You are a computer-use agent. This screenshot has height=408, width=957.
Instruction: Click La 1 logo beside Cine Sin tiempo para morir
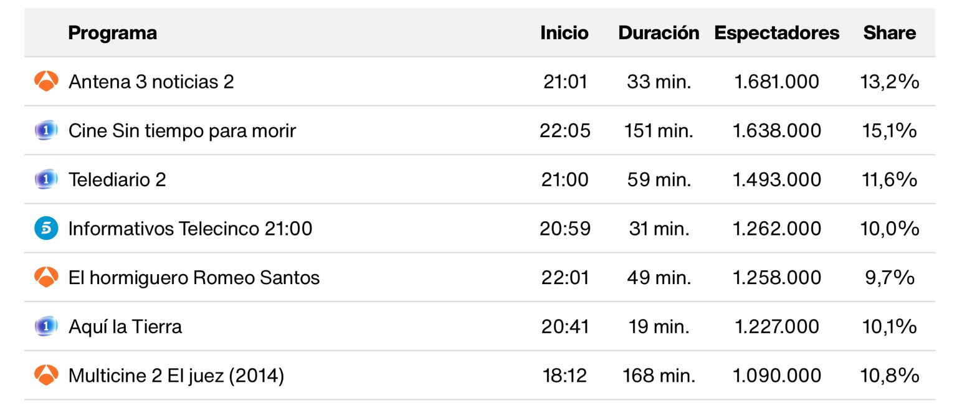tap(46, 131)
